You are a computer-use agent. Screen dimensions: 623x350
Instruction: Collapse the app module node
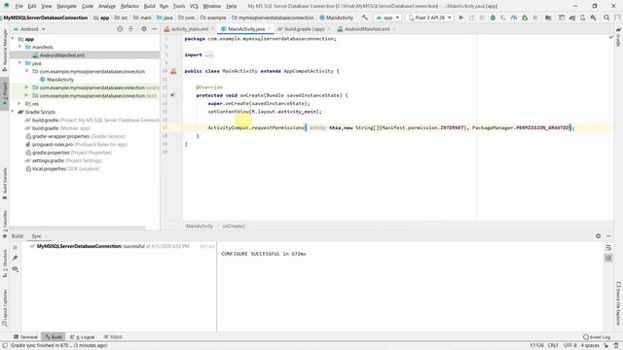click(x=13, y=39)
